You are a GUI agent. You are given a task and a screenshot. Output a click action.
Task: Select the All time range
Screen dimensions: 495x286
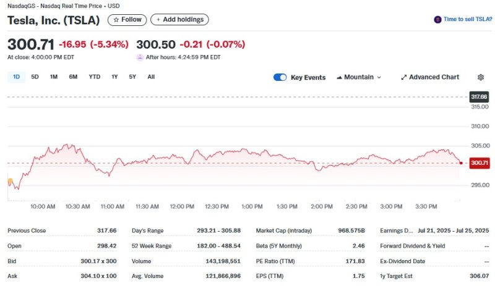pos(151,77)
